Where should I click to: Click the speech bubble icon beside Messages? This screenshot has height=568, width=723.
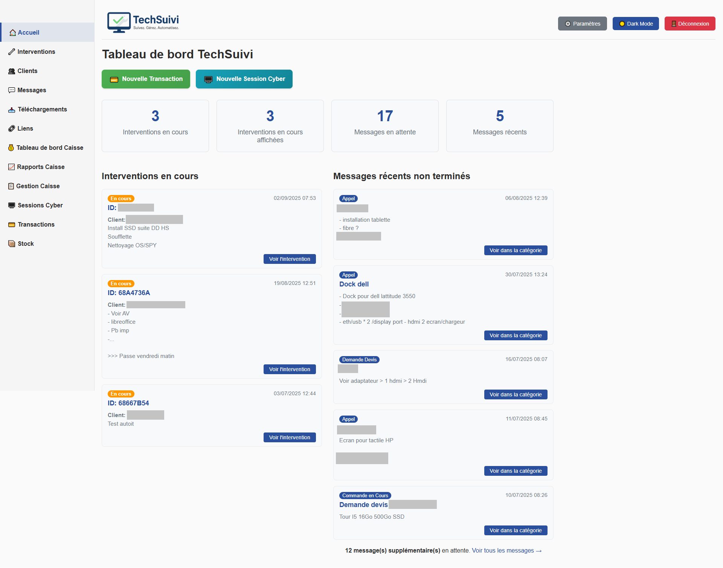pos(12,90)
